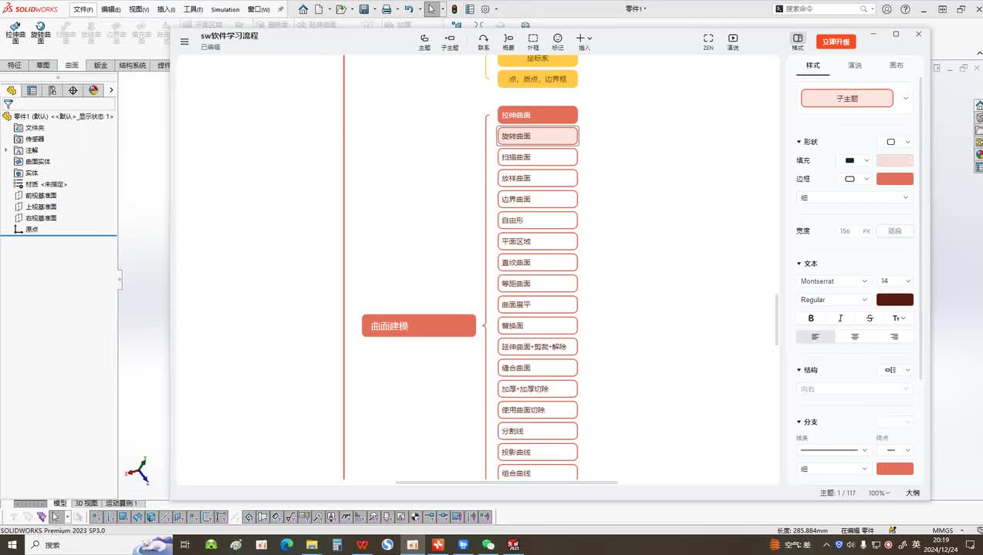Open the Montserrat font dropdown
The width and height of the screenshot is (983, 555).
pos(833,281)
